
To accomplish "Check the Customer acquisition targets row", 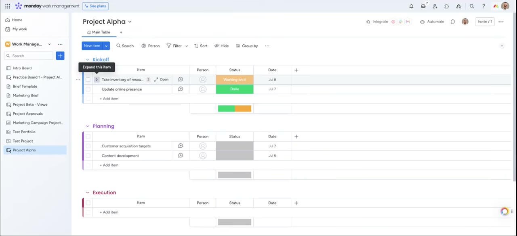I will [88, 146].
